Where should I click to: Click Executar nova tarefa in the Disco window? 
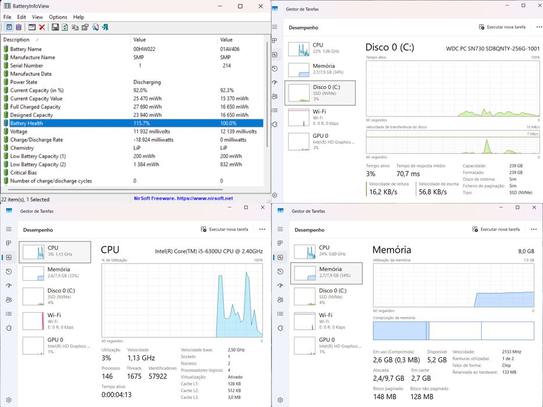(x=502, y=27)
